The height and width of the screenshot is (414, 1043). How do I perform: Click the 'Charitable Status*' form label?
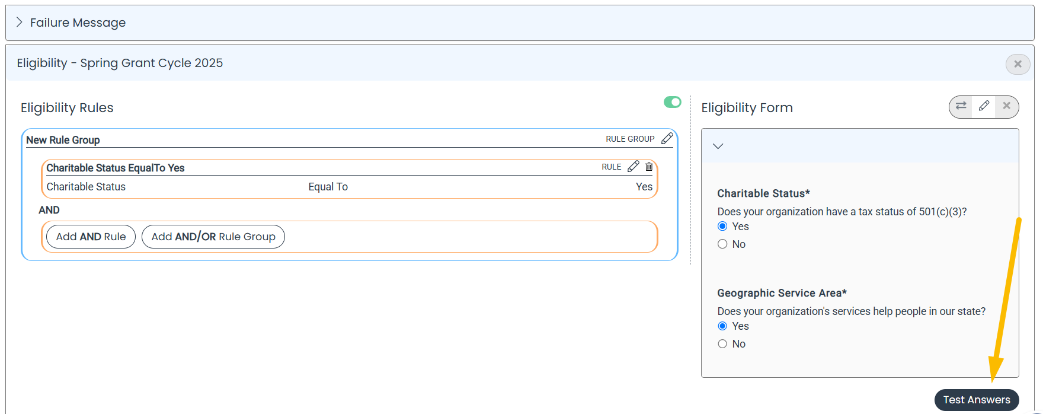coord(763,193)
